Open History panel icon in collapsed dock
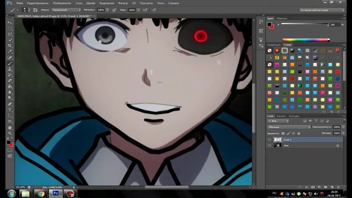This screenshot has height=198, width=352. (x=261, y=22)
